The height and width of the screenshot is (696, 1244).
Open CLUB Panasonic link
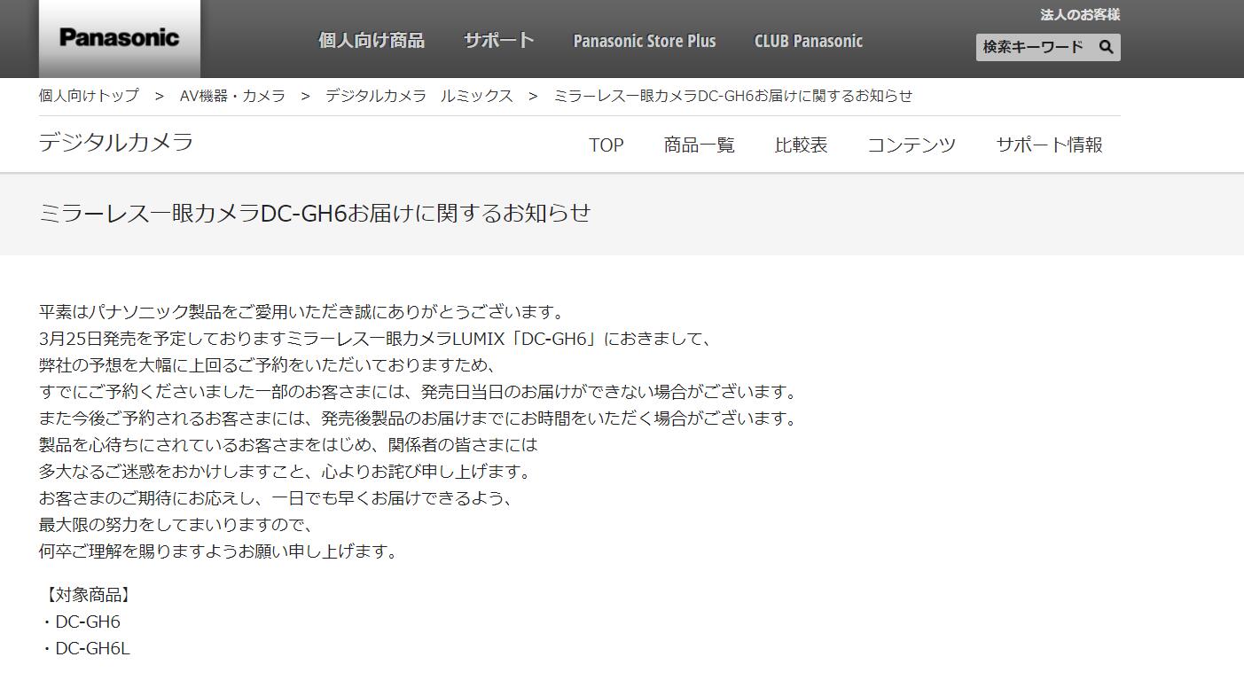tap(808, 41)
